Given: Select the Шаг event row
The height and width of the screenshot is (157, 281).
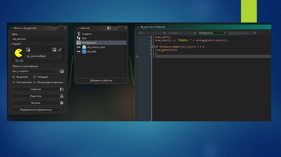Looking at the screenshot, I should tap(101, 38).
